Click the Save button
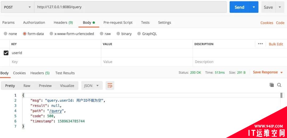Screen dimensions: 287x138 [268, 7]
